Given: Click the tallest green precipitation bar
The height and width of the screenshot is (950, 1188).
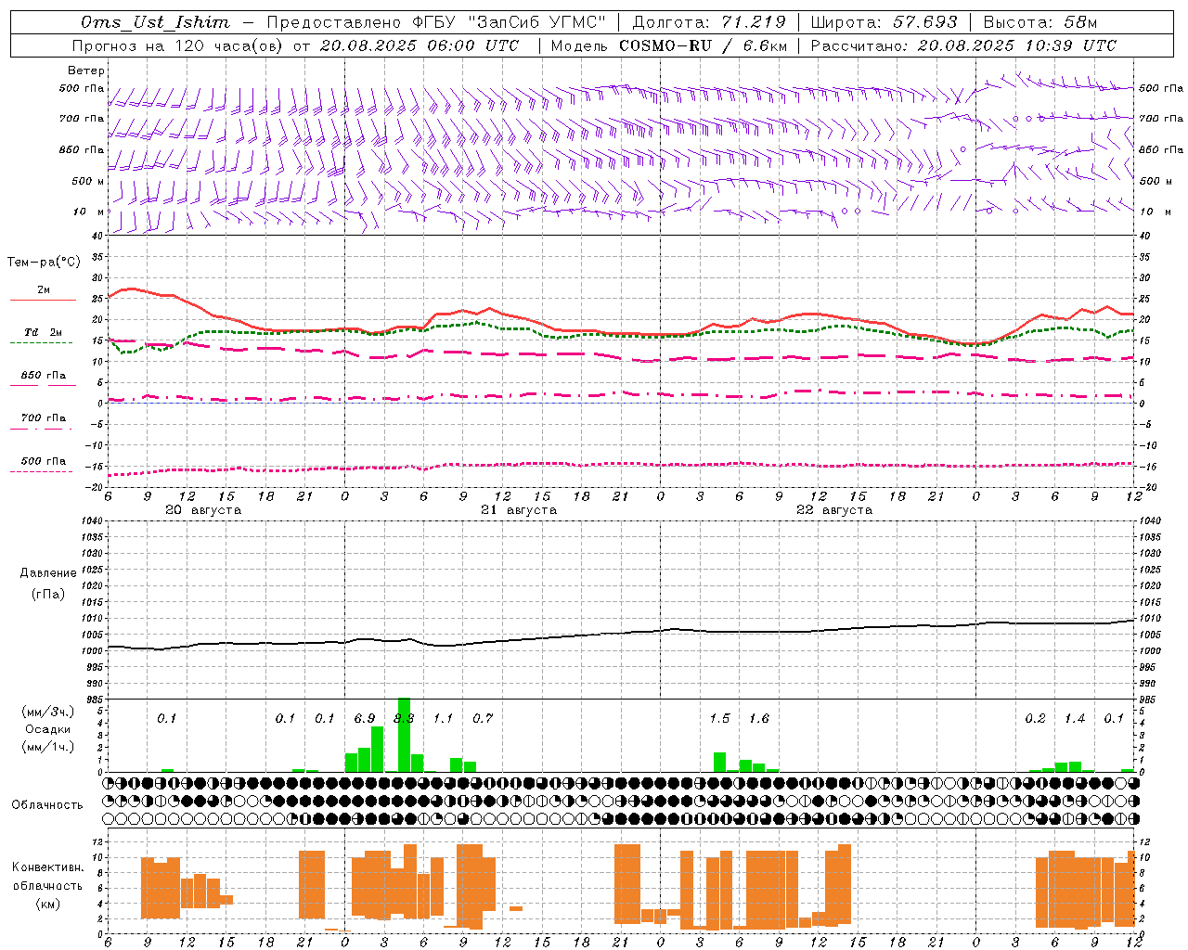Looking at the screenshot, I should click(404, 735).
